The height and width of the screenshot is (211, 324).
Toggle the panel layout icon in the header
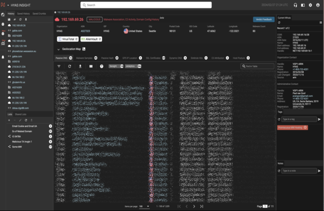point(303,5)
